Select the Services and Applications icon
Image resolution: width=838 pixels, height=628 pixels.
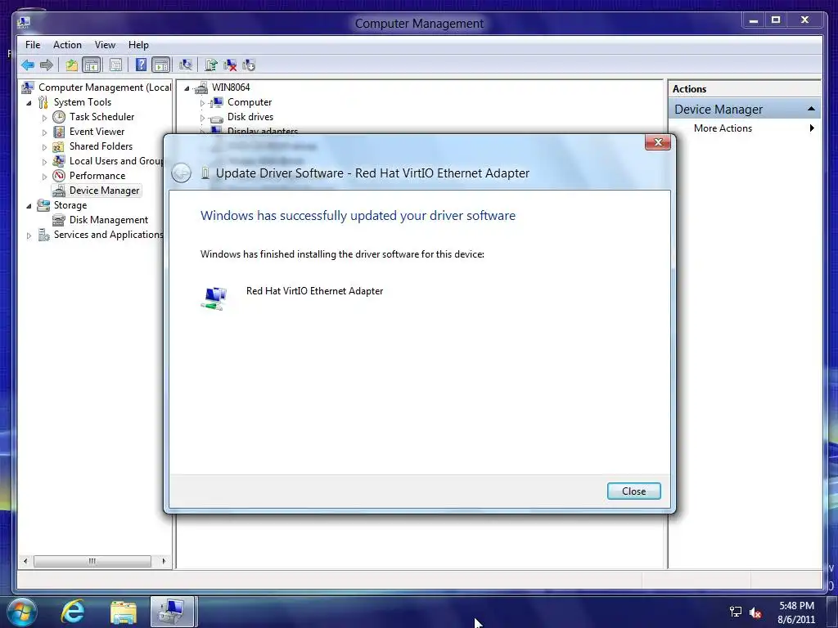[43, 235]
